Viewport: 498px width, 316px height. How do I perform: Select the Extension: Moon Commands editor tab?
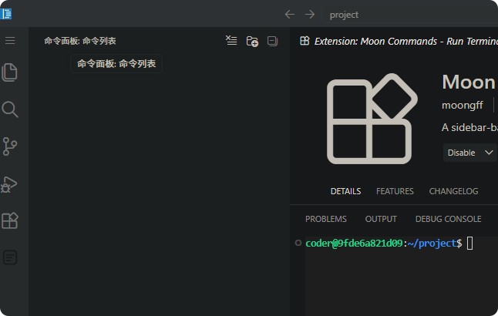(x=399, y=41)
